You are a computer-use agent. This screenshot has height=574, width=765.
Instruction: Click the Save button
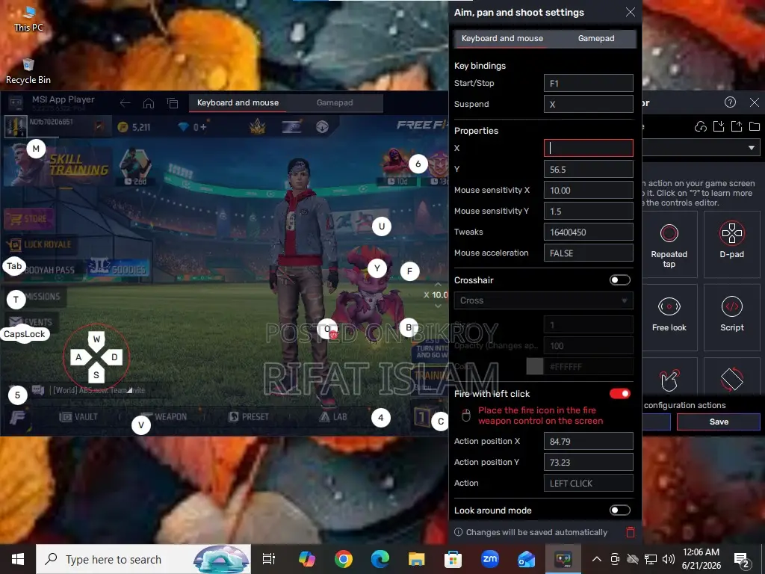(x=718, y=422)
